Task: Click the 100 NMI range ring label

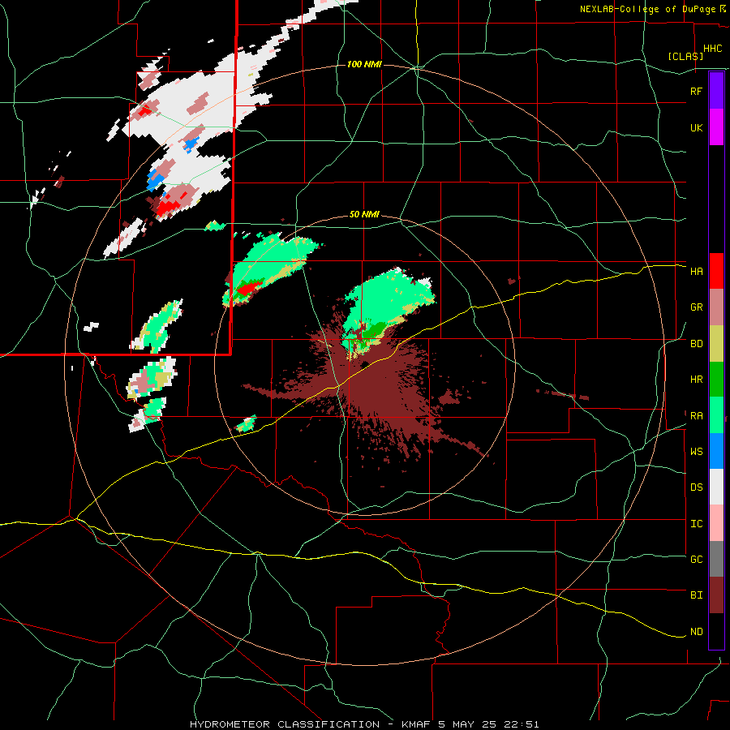Action: pyautogui.click(x=364, y=64)
